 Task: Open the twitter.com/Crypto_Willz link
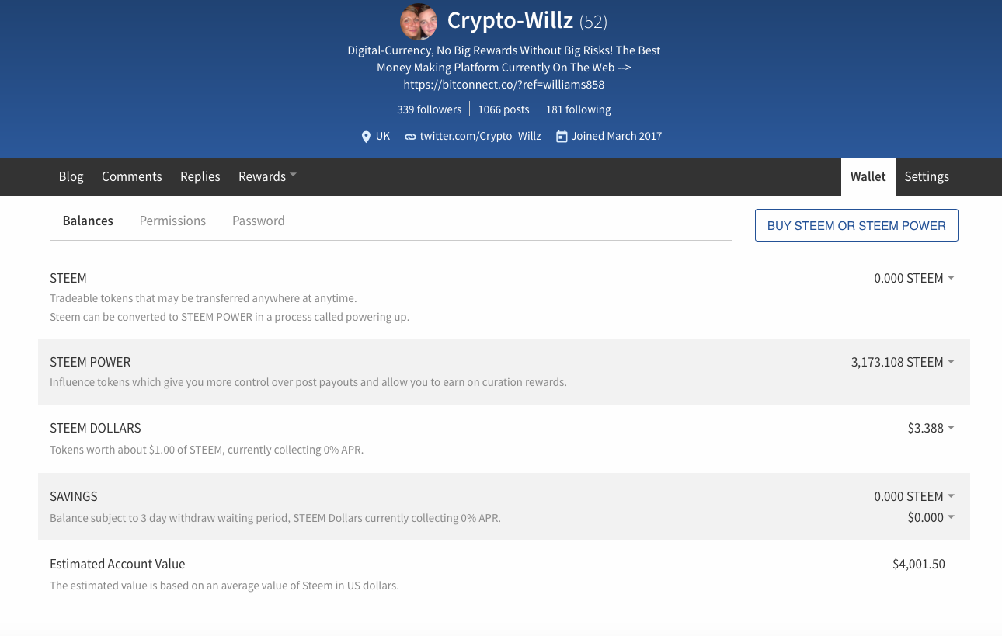click(480, 136)
